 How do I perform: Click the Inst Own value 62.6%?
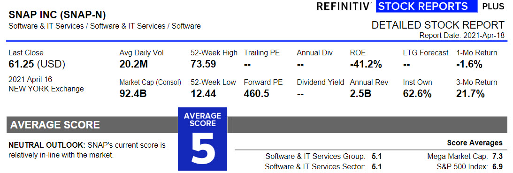(417, 94)
